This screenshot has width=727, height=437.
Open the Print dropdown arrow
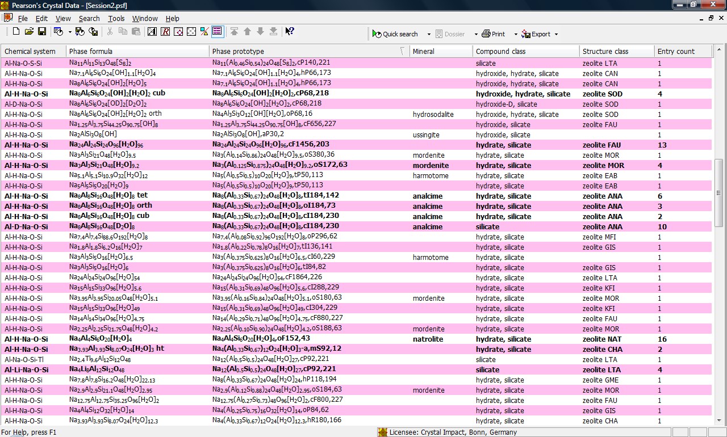click(x=516, y=34)
